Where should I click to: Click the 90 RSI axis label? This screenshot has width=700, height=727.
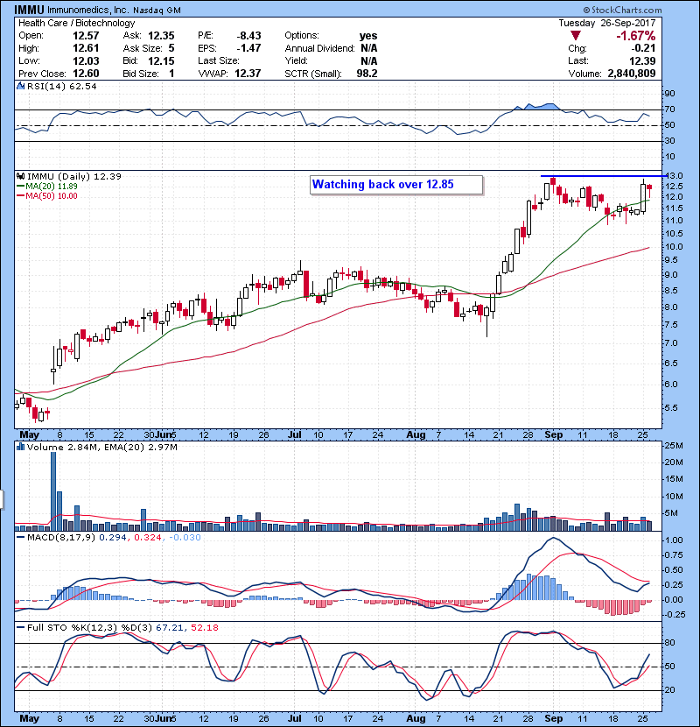coord(670,94)
